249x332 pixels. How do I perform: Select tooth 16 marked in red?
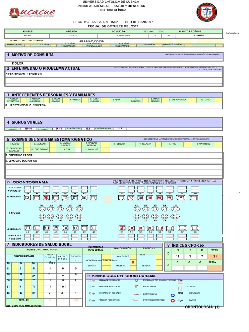[x=46, y=198]
